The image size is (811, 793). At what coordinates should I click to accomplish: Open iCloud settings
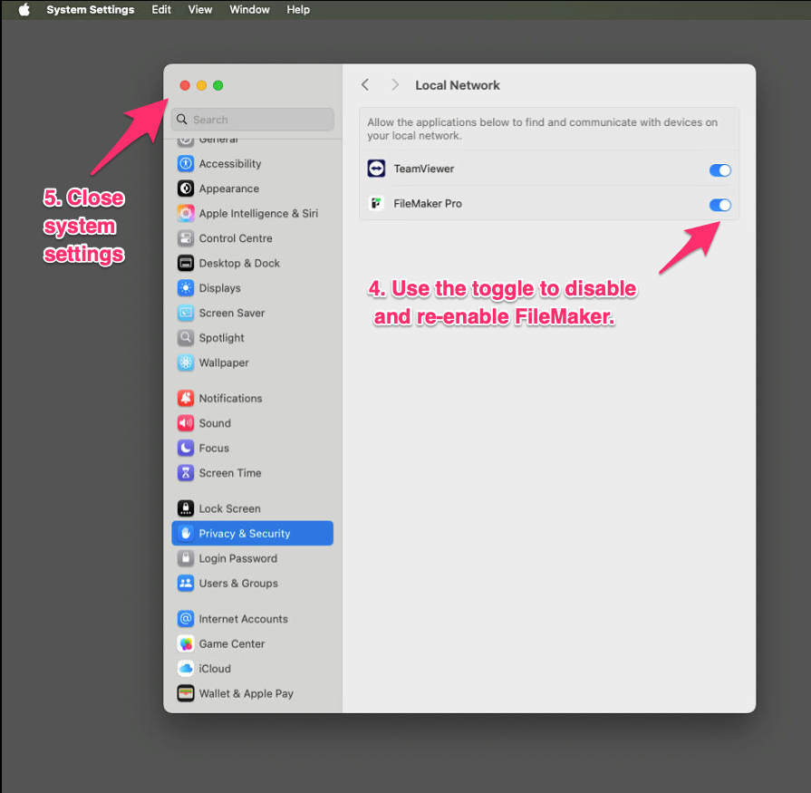tap(253, 668)
